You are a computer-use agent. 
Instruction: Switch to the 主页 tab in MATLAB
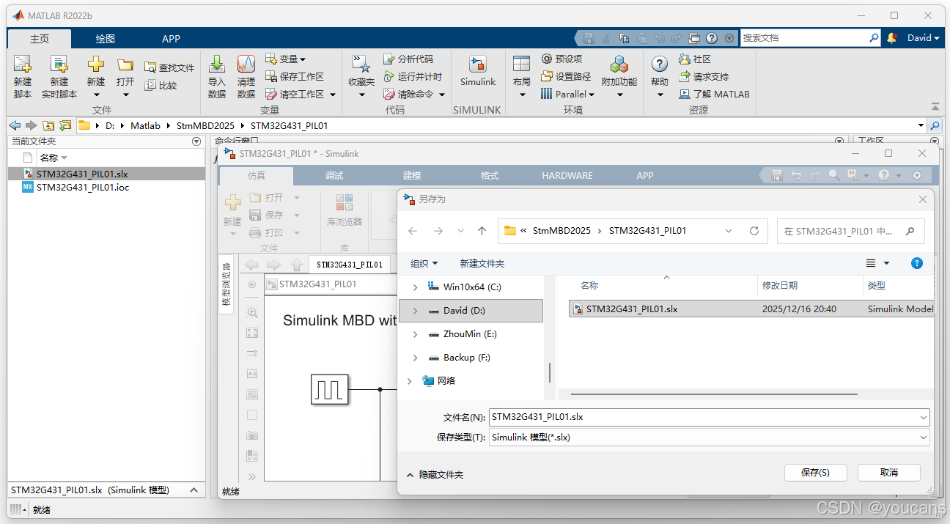40,39
